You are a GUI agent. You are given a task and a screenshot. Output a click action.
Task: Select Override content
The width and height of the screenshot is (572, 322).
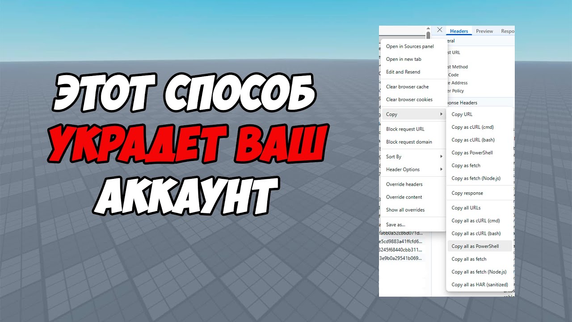click(404, 197)
